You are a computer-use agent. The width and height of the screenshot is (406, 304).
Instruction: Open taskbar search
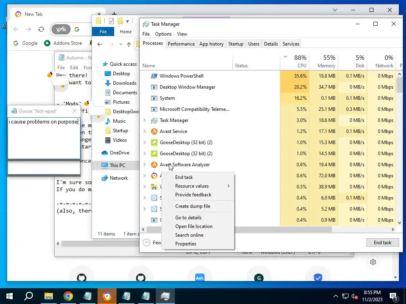click(x=29, y=296)
